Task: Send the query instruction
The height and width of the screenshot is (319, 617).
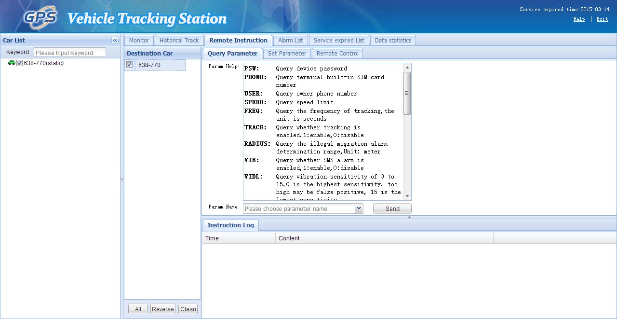Action: coord(392,208)
